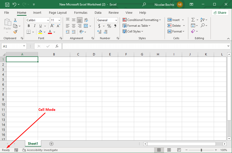
Task: Click the Save icon in title bar
Action: tap(7, 4)
